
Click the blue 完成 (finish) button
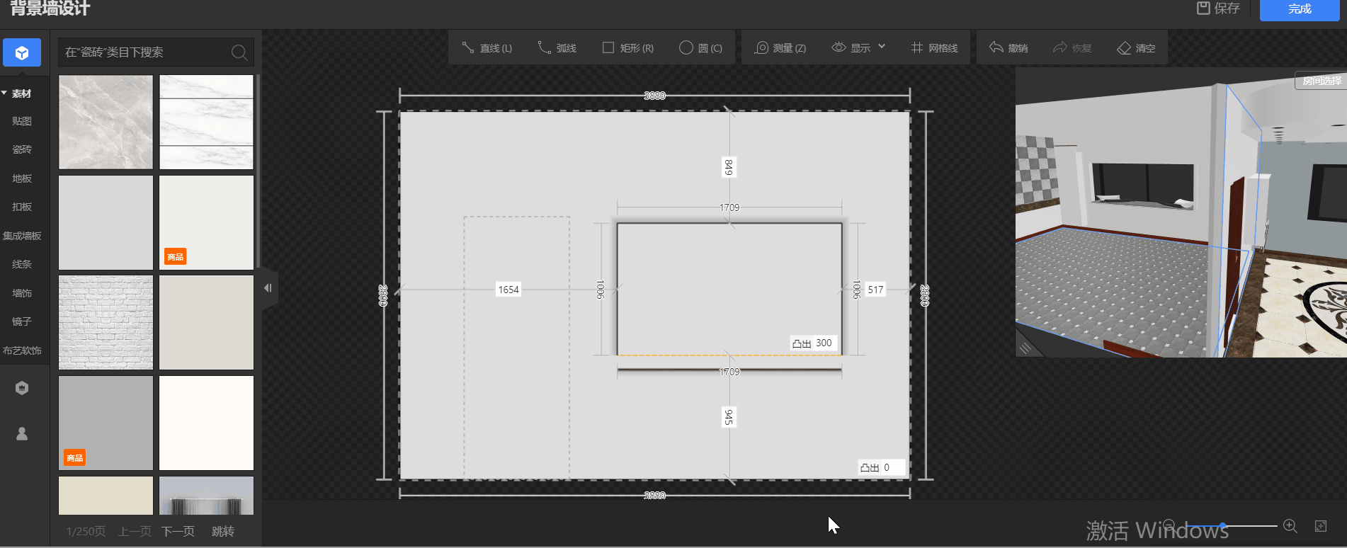(x=1299, y=9)
